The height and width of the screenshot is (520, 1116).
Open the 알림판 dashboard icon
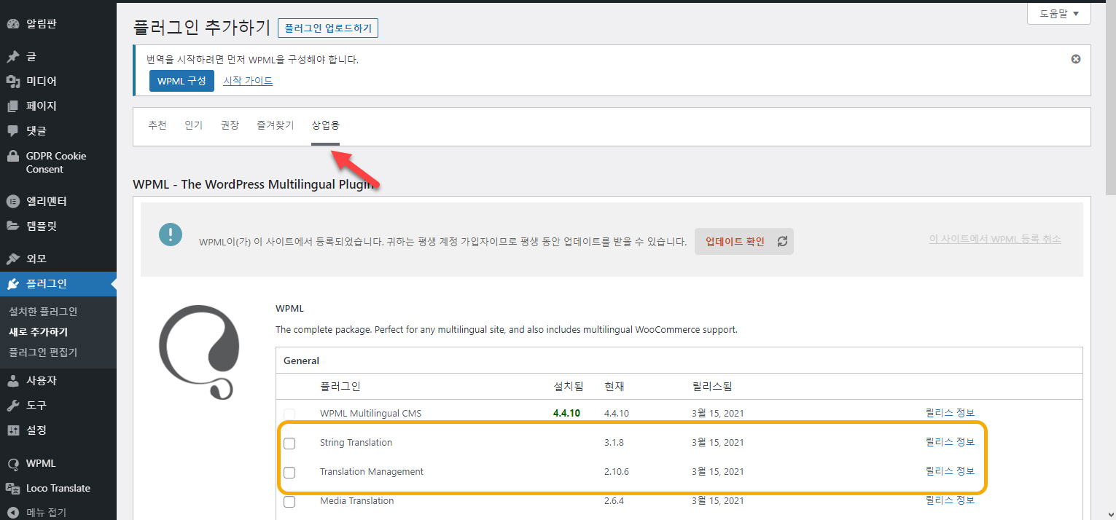pyautogui.click(x=12, y=24)
